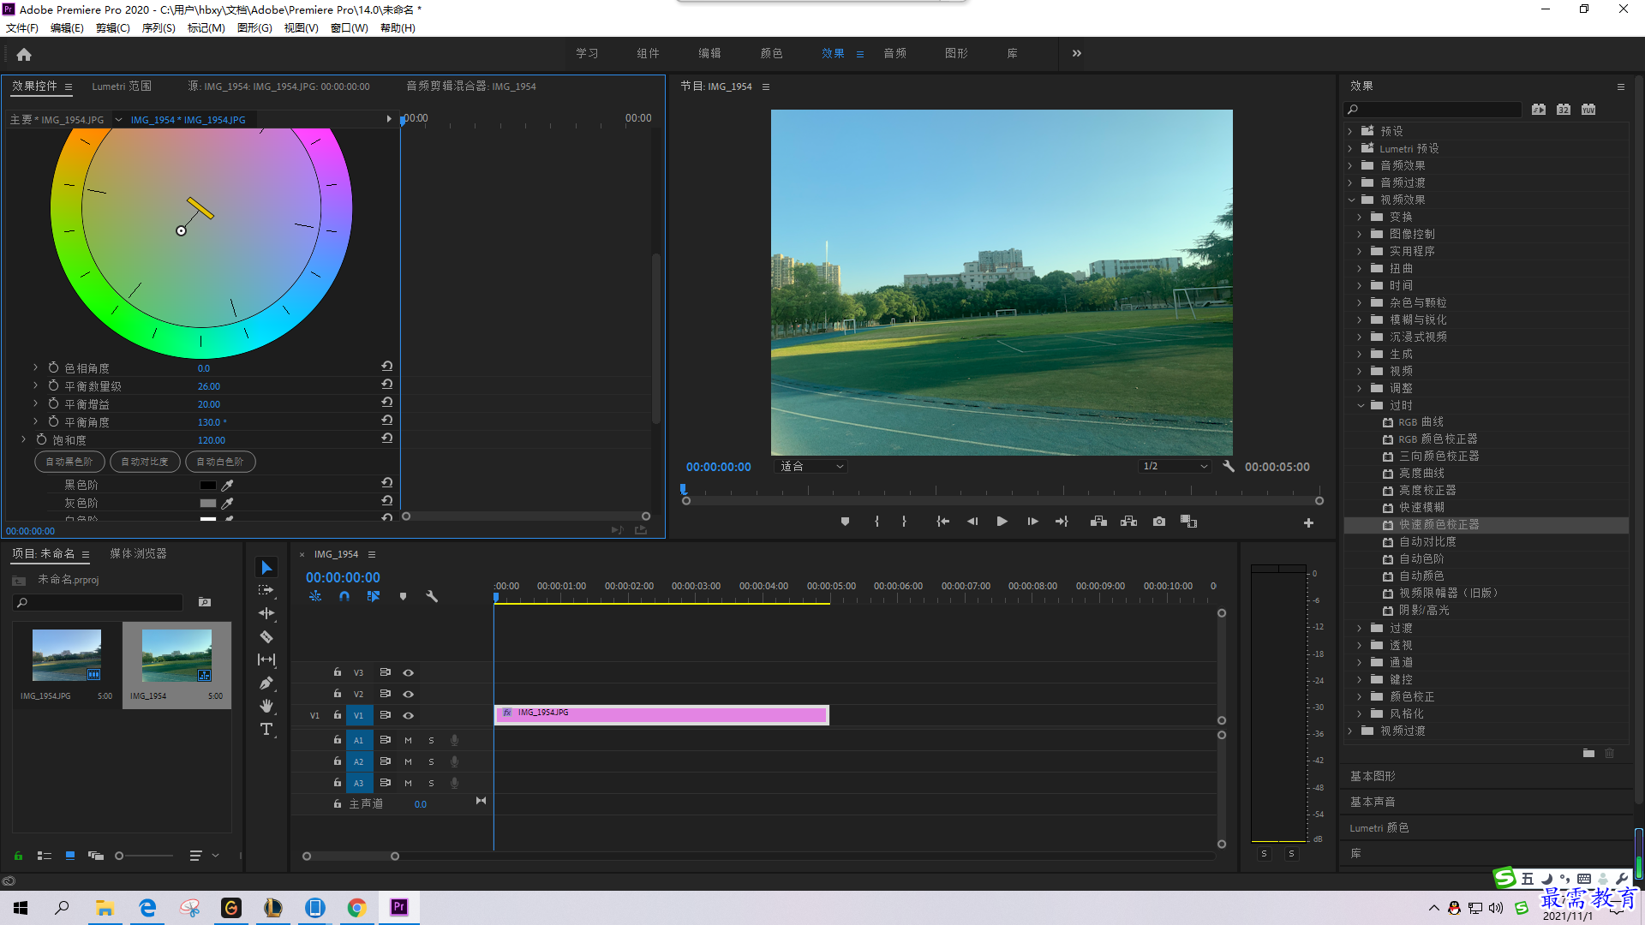The width and height of the screenshot is (1645, 925).
Task: Select the Slip tool
Action: point(266,659)
